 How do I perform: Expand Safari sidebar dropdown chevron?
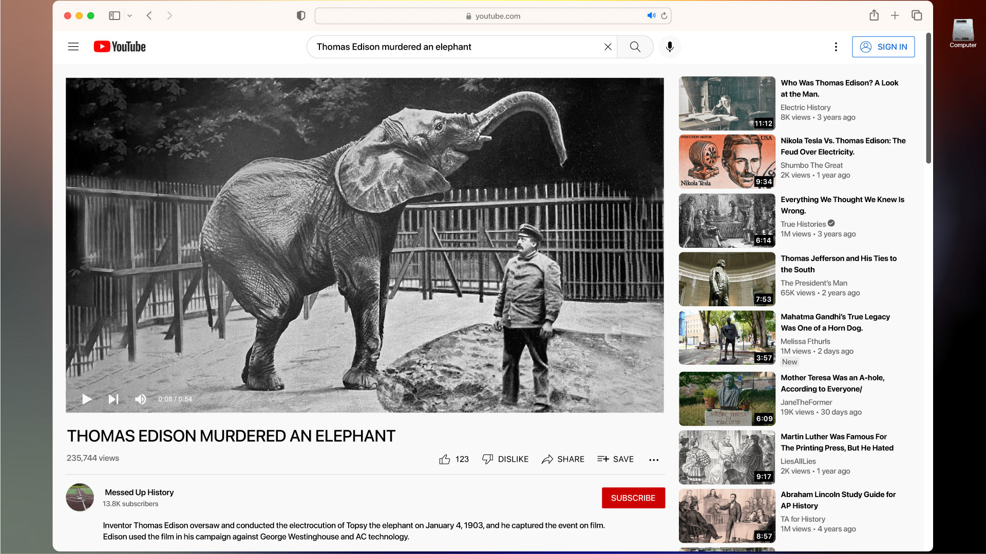pos(130,16)
